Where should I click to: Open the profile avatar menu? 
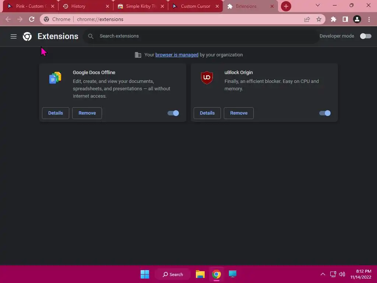357,19
